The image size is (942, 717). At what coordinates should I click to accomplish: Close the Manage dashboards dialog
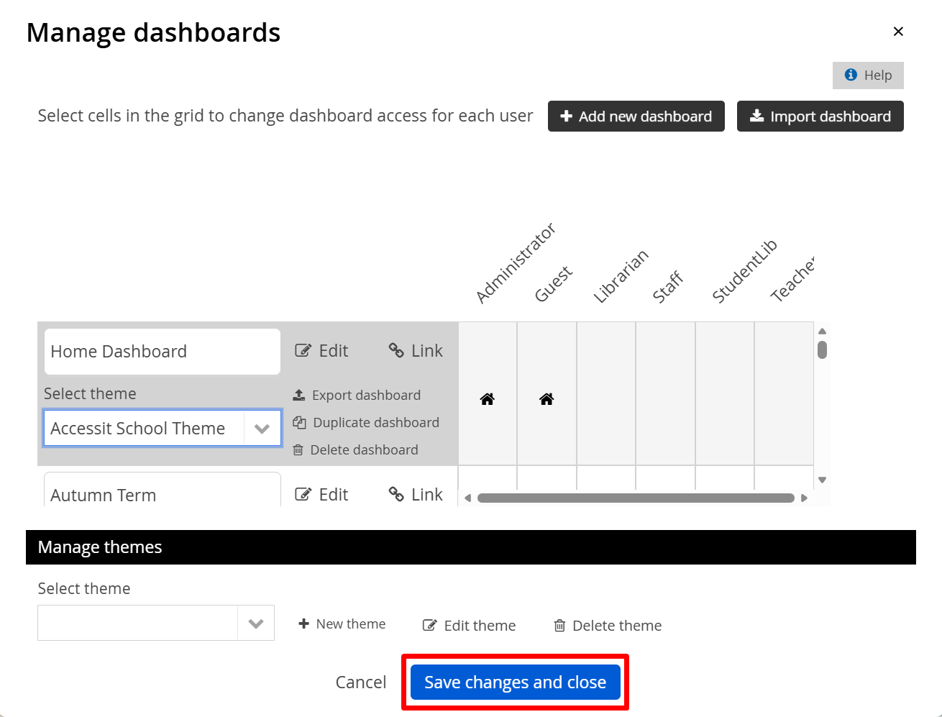tap(898, 32)
